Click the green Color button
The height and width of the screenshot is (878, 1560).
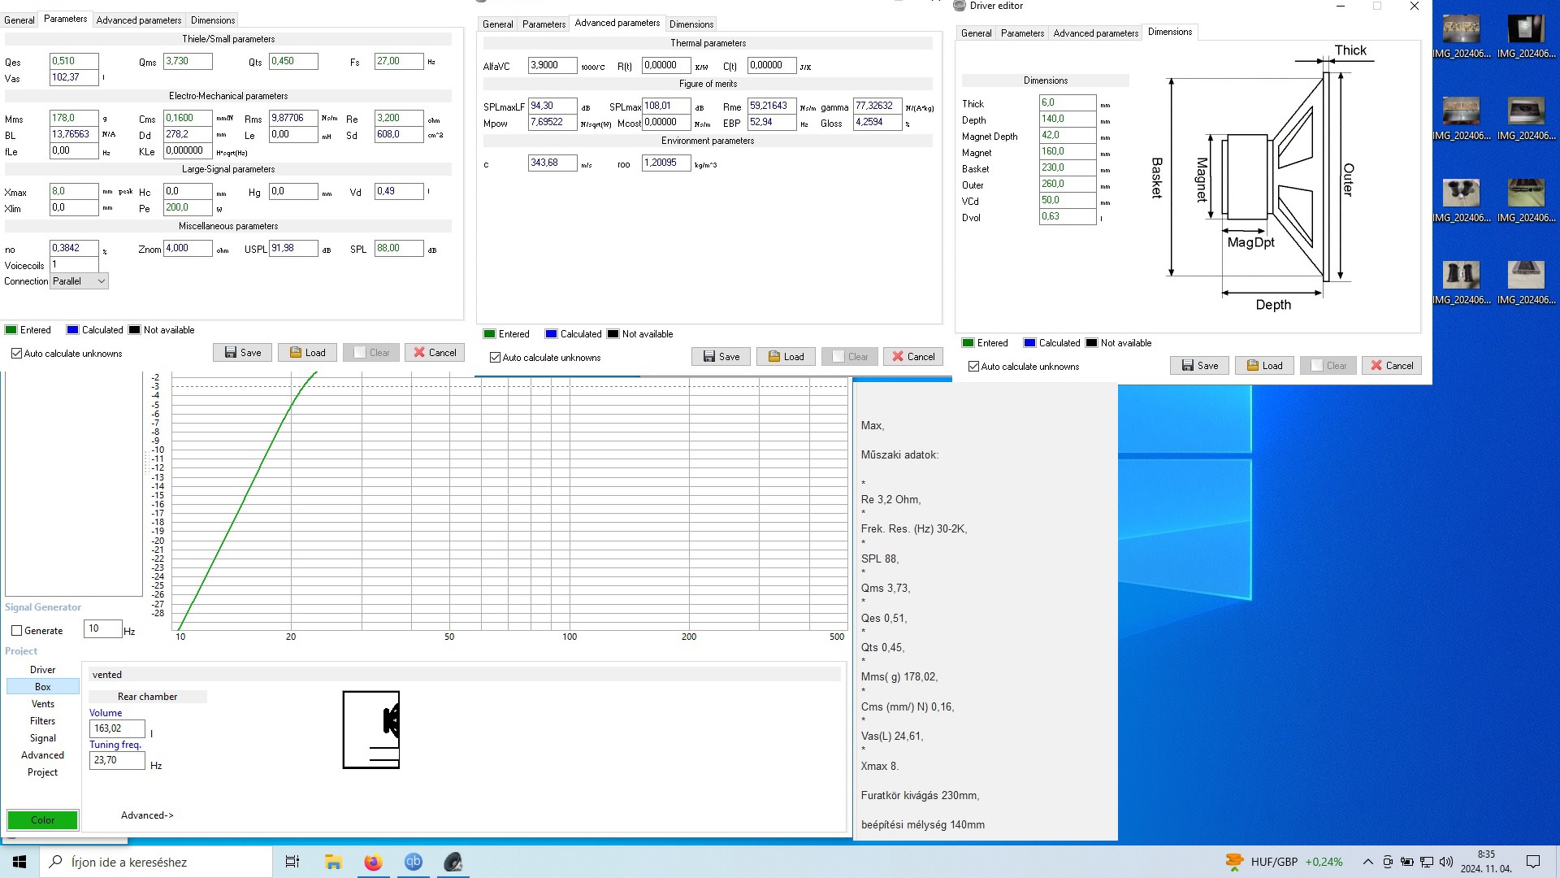[42, 820]
